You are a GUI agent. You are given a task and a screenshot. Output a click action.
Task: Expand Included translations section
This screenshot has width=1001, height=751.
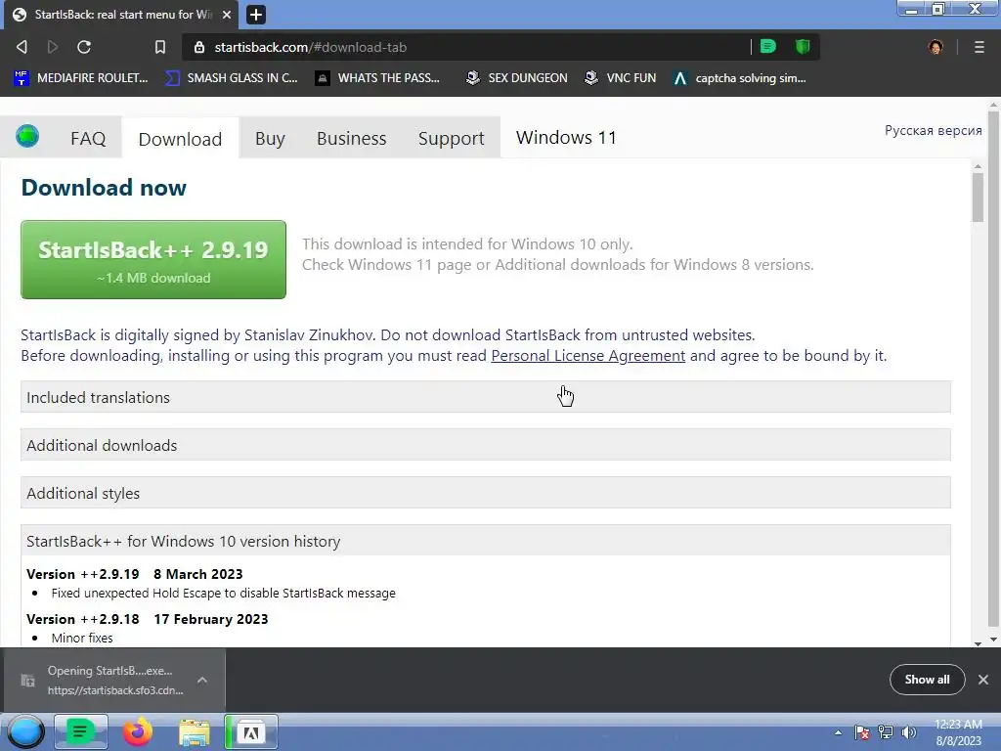coord(486,397)
